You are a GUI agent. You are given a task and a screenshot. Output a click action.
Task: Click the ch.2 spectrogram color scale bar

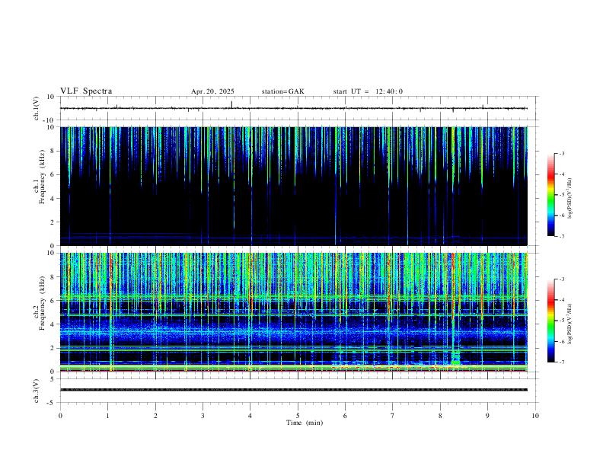coord(551,321)
